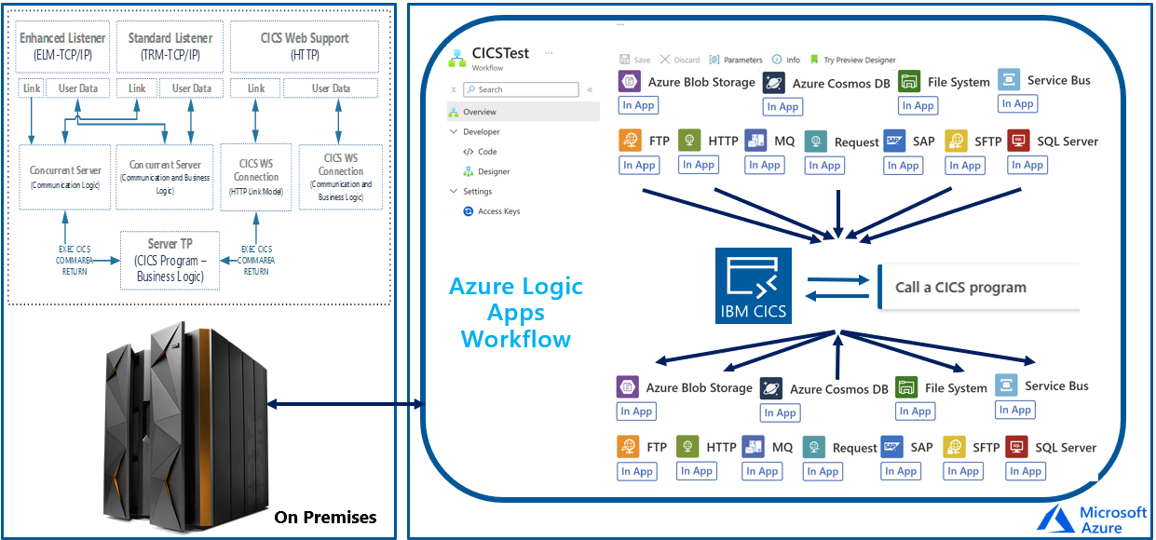Click the File System icon below IBM CICS

[906, 387]
